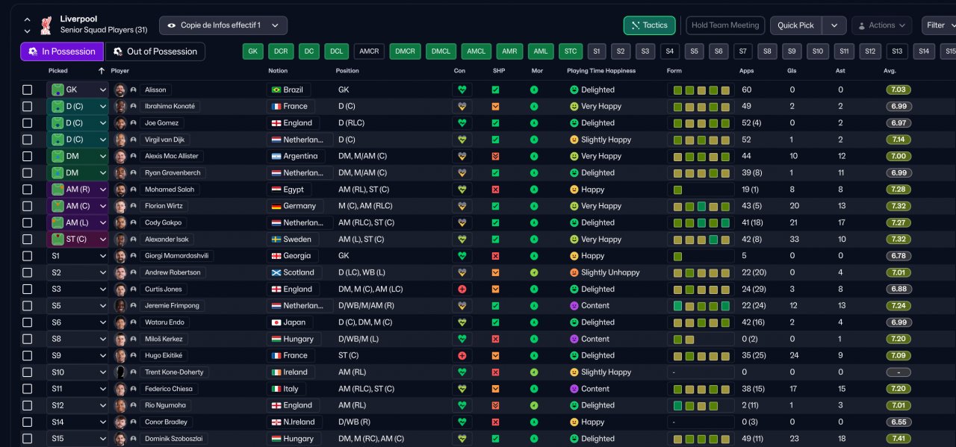This screenshot has width=956, height=447.
Task: Click the orange sharpness icon for Ibrahima Konaté
Action: pos(495,106)
